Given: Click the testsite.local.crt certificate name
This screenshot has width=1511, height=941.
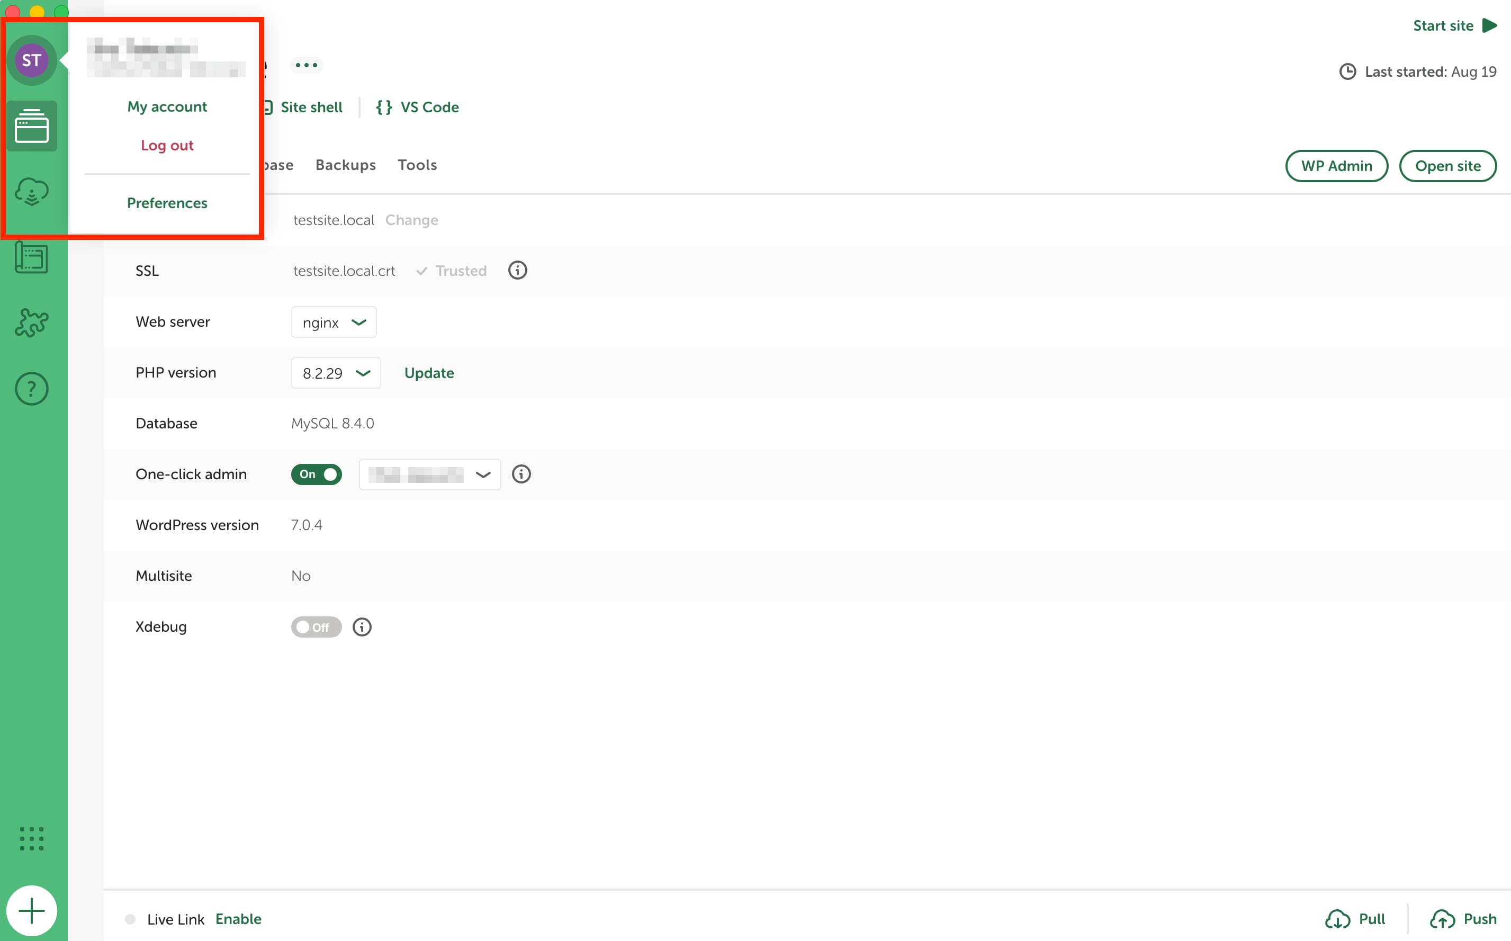Looking at the screenshot, I should pos(344,271).
